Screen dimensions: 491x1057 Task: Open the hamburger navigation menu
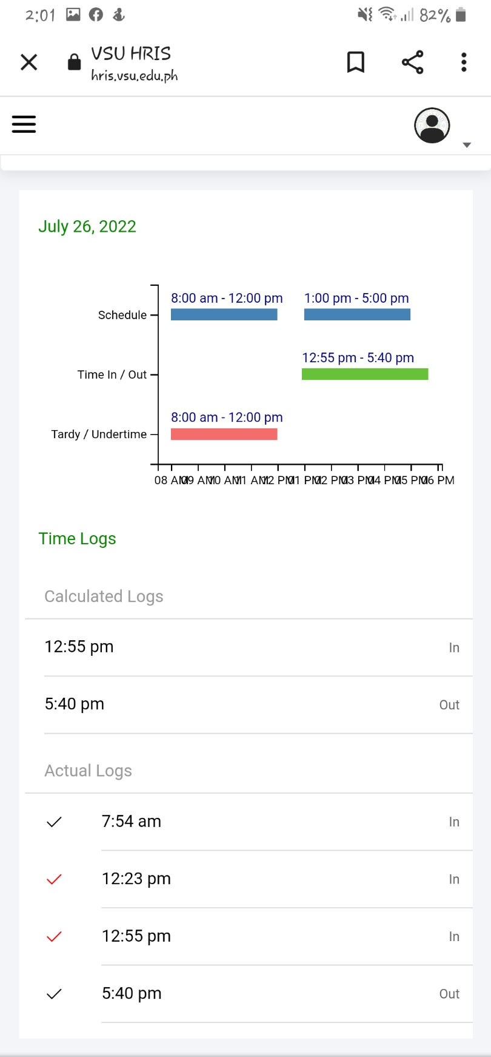tap(24, 124)
